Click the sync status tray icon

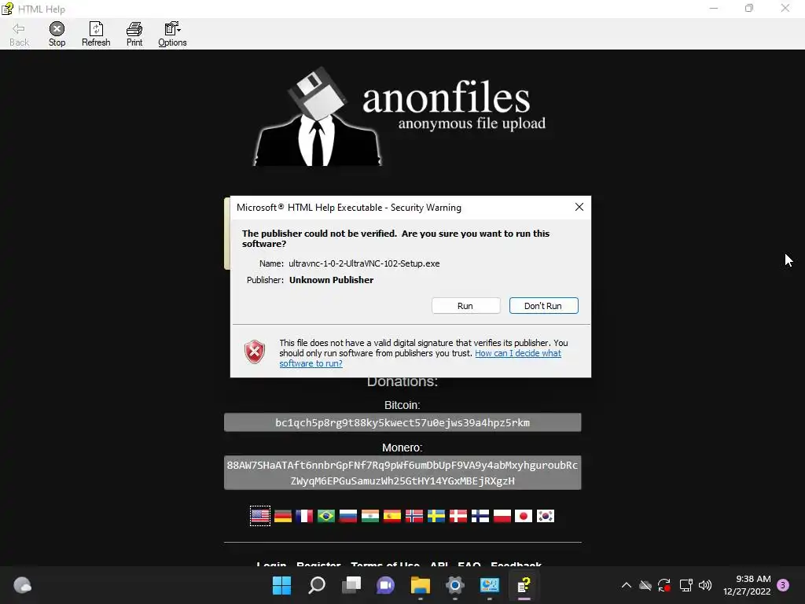[664, 585]
